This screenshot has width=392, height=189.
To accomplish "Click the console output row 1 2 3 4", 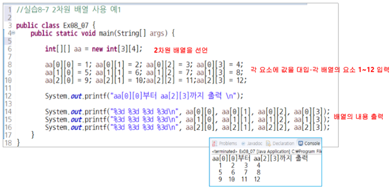I will (239, 165).
